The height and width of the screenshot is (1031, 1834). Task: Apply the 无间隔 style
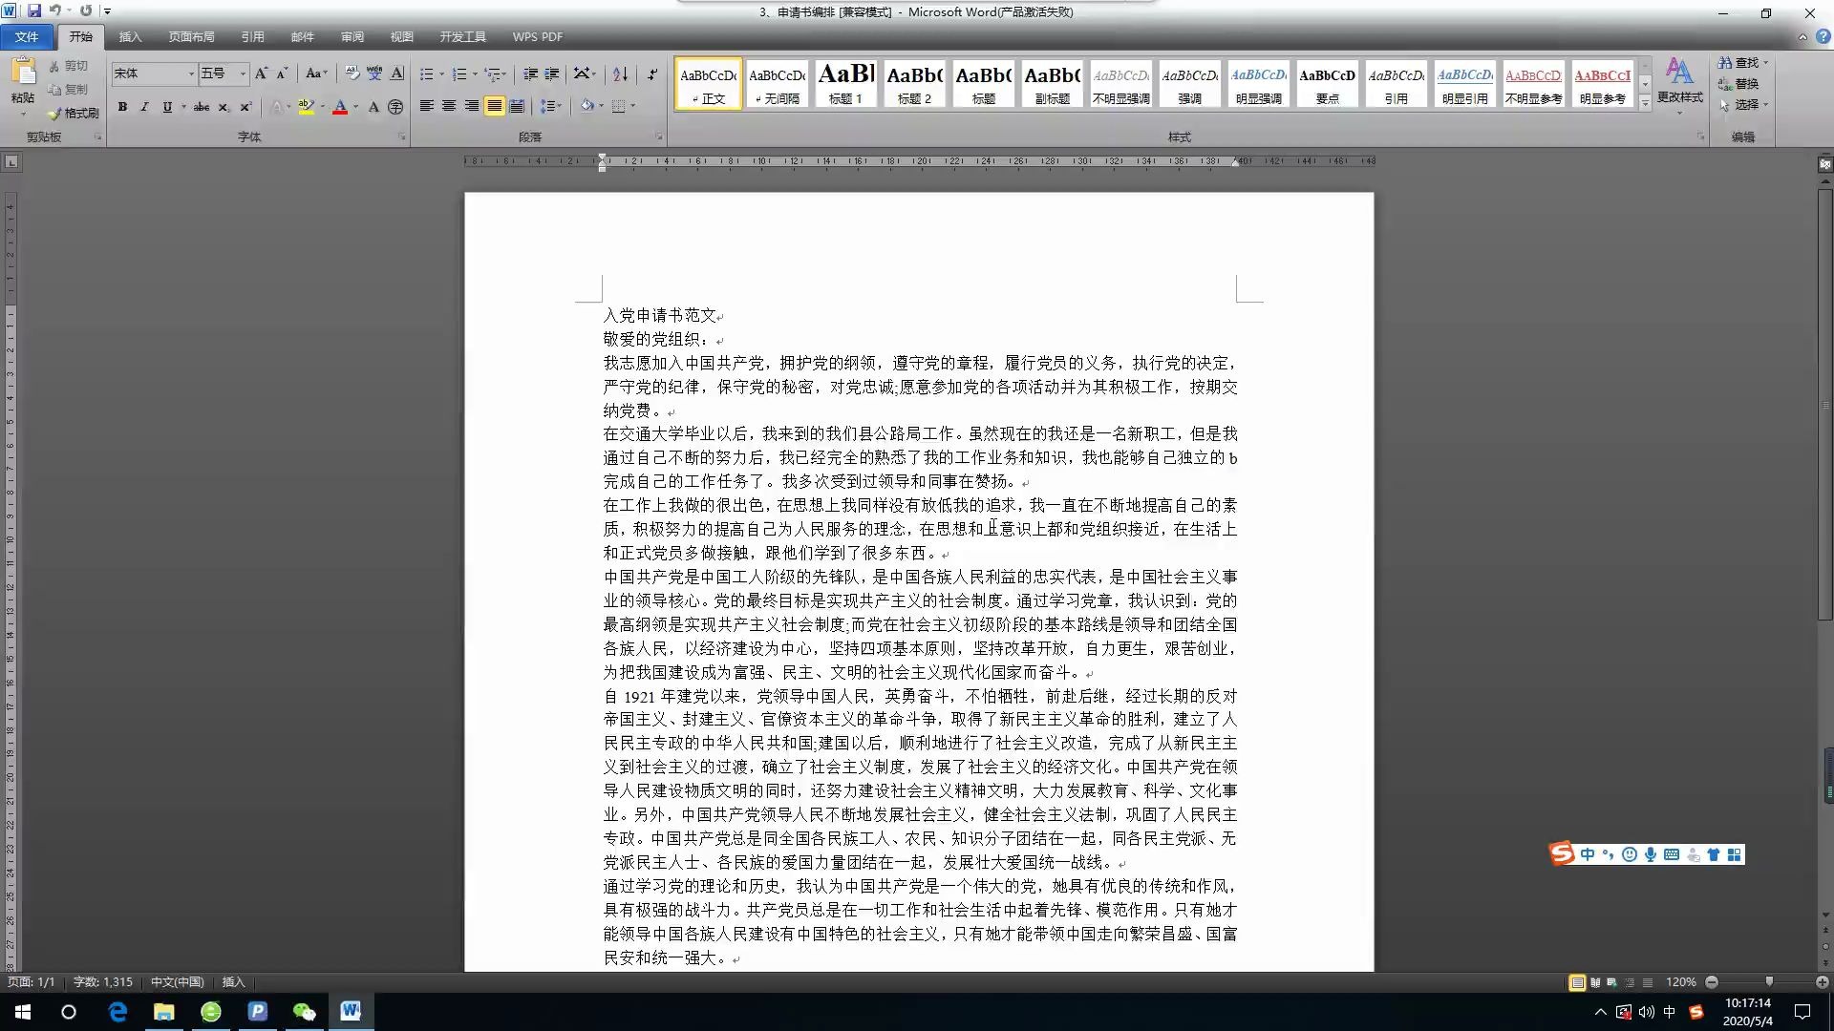click(x=778, y=83)
